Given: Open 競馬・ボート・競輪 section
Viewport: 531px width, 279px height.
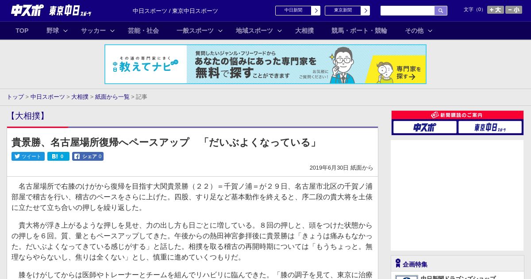Looking at the screenshot, I should point(359,31).
